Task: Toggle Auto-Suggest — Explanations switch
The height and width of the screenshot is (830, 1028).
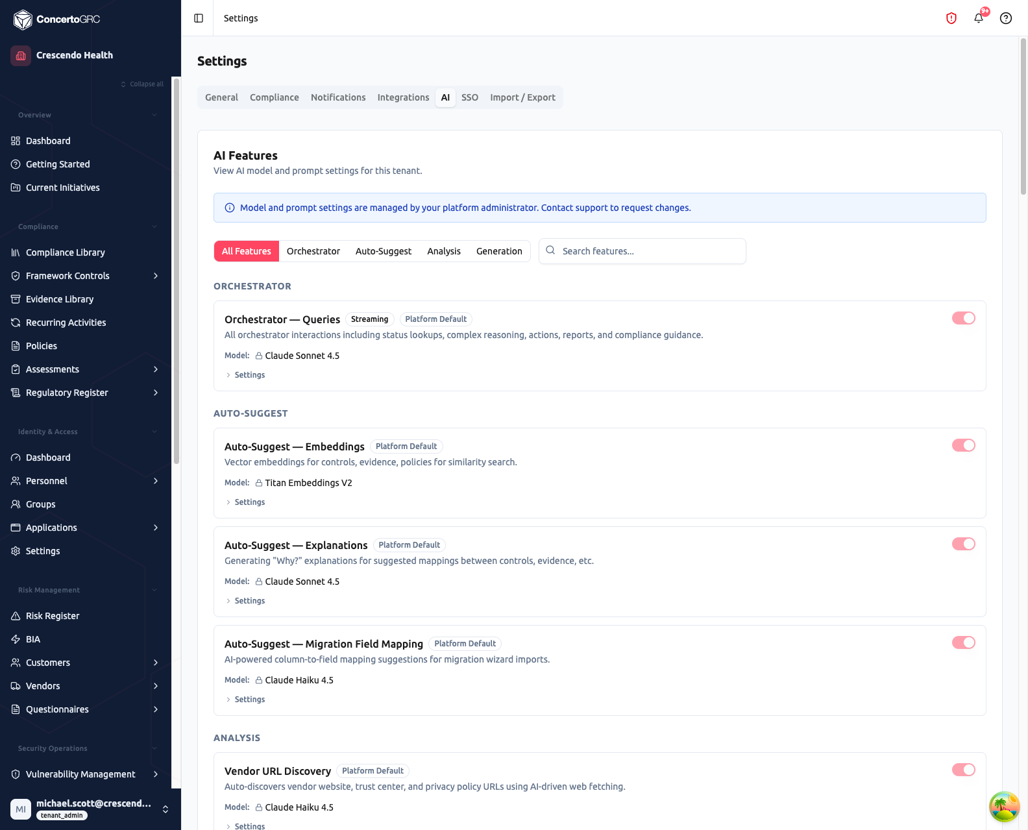Action: click(964, 544)
